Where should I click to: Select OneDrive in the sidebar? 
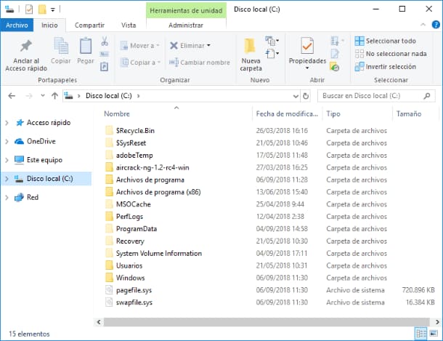click(41, 141)
